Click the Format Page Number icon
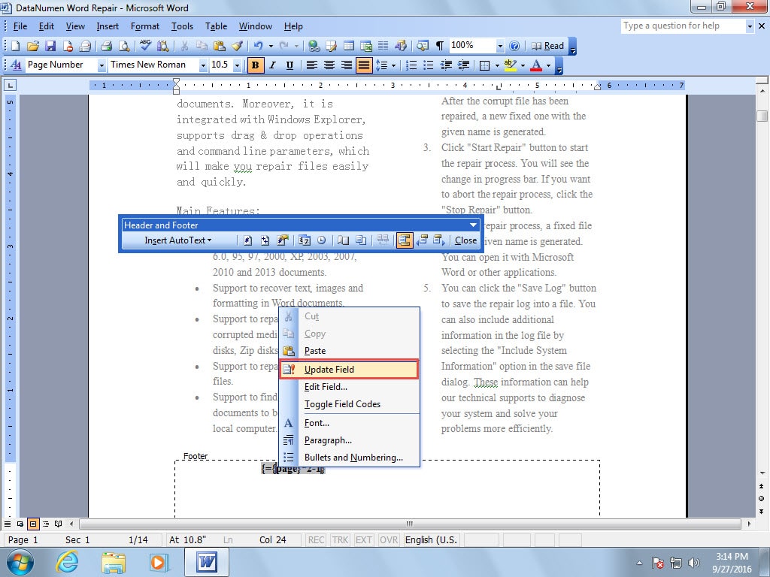 click(283, 240)
